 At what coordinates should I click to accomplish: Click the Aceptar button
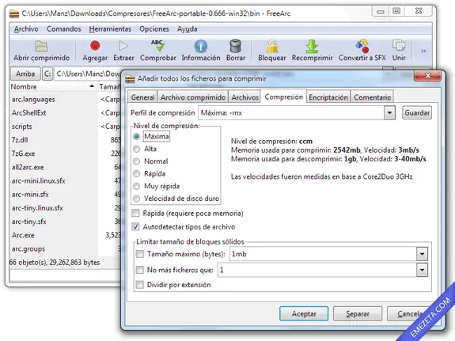coord(304,314)
